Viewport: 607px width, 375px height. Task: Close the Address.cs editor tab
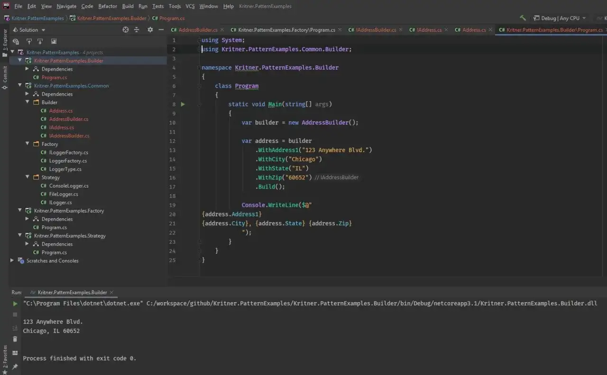[490, 30]
